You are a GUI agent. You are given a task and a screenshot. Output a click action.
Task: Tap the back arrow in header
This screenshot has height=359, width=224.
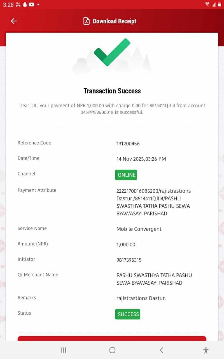coord(14,21)
